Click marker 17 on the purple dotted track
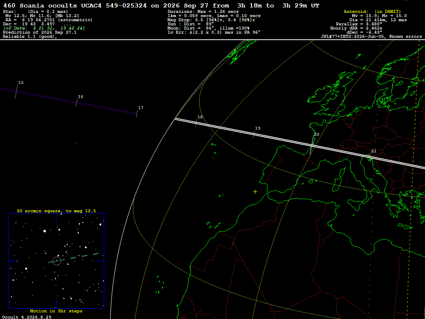Screen dimensions: 425x319 [141, 108]
